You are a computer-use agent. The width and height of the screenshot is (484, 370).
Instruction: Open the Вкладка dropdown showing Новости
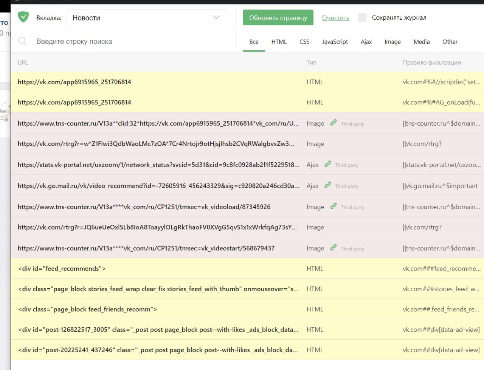(x=147, y=18)
